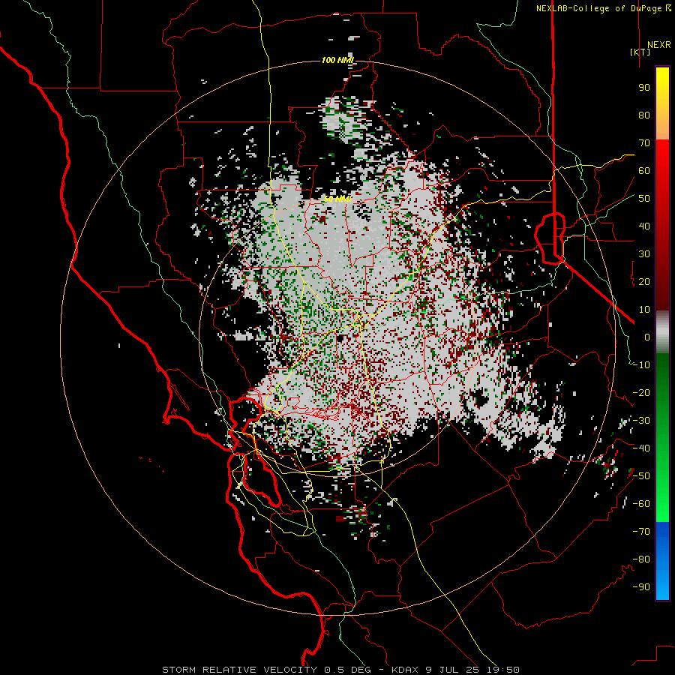Click the -90 scale label

[x=641, y=587]
